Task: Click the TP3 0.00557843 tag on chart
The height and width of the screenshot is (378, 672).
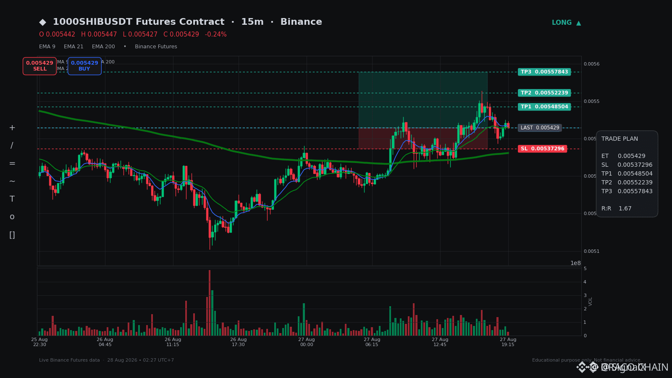Action: tap(544, 72)
